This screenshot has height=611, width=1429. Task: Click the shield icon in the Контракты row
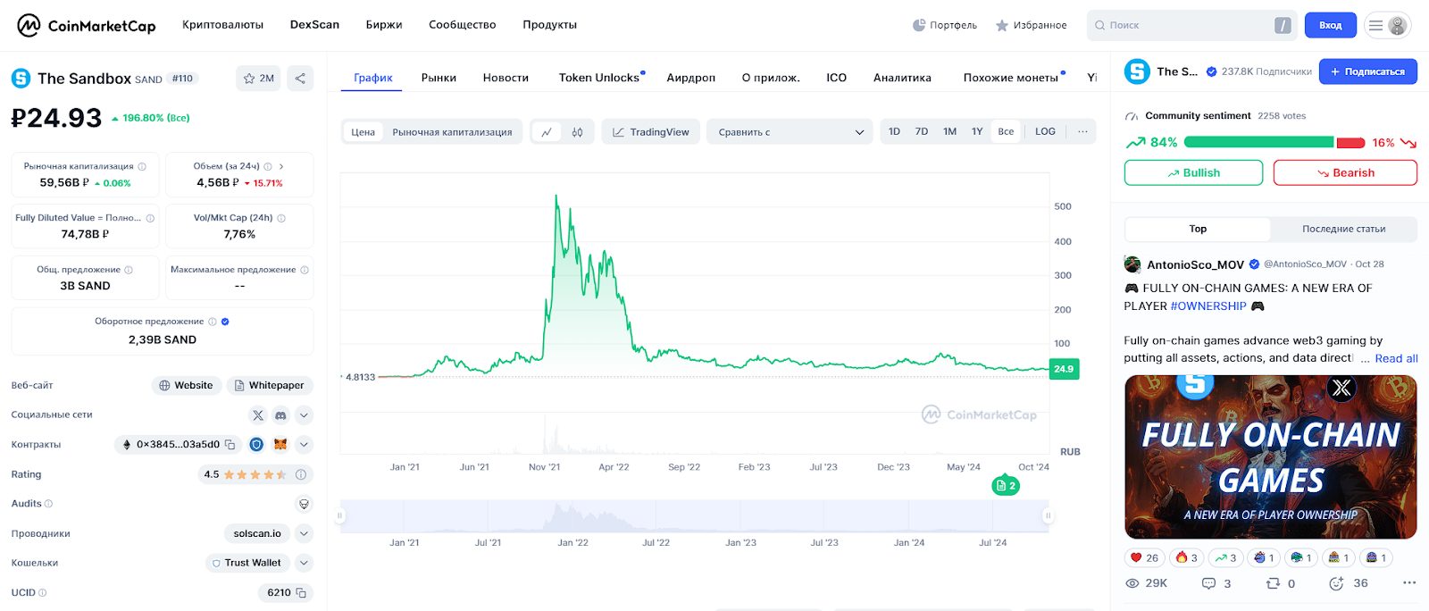256,444
